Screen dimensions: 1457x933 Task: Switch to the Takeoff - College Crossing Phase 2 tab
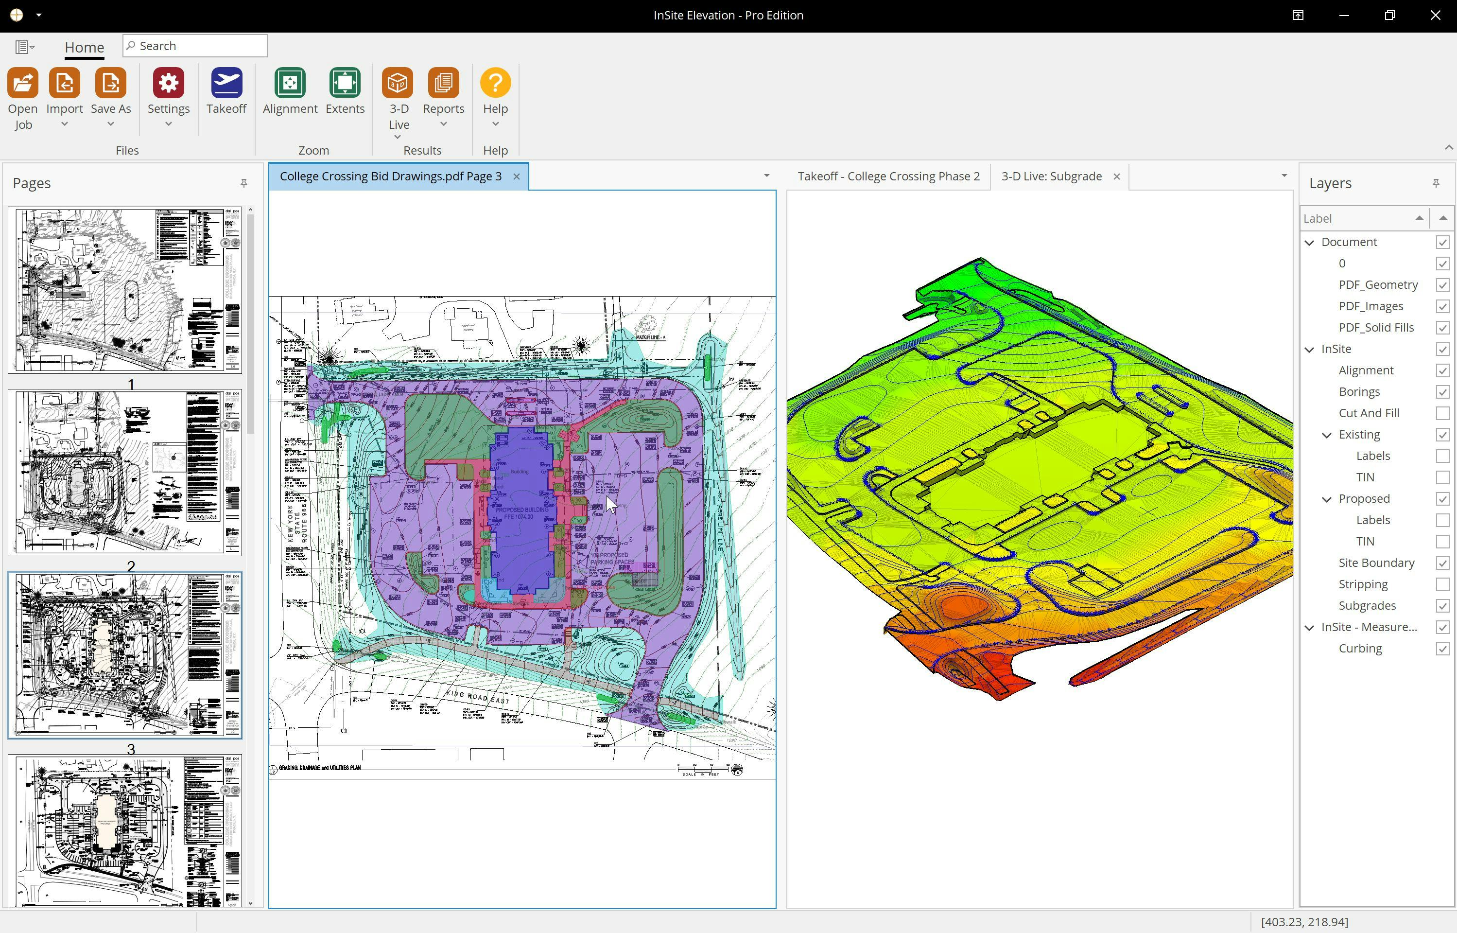889,176
